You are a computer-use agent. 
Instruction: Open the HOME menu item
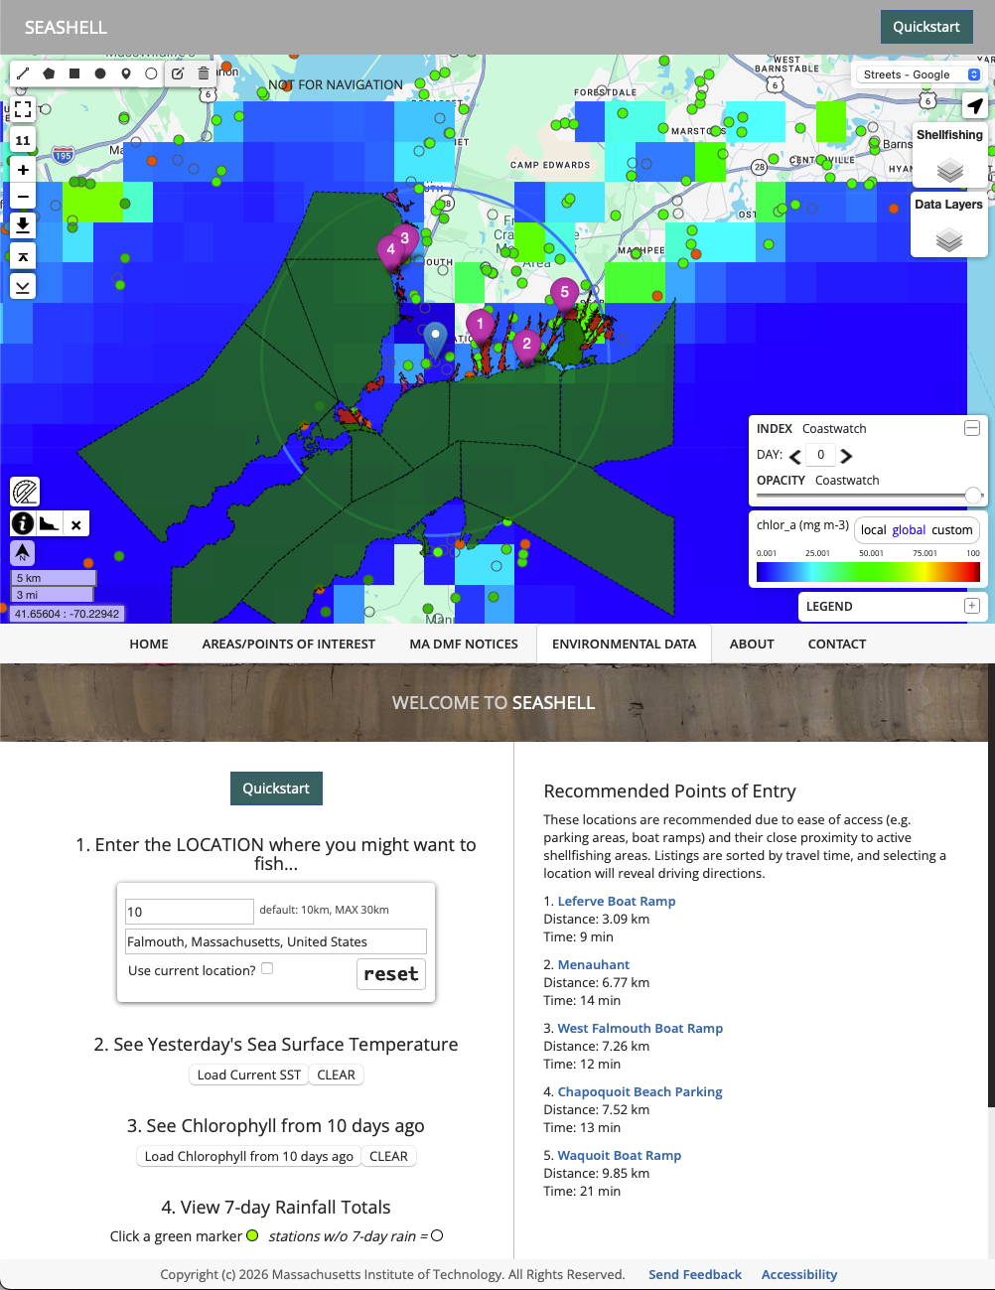tap(149, 644)
